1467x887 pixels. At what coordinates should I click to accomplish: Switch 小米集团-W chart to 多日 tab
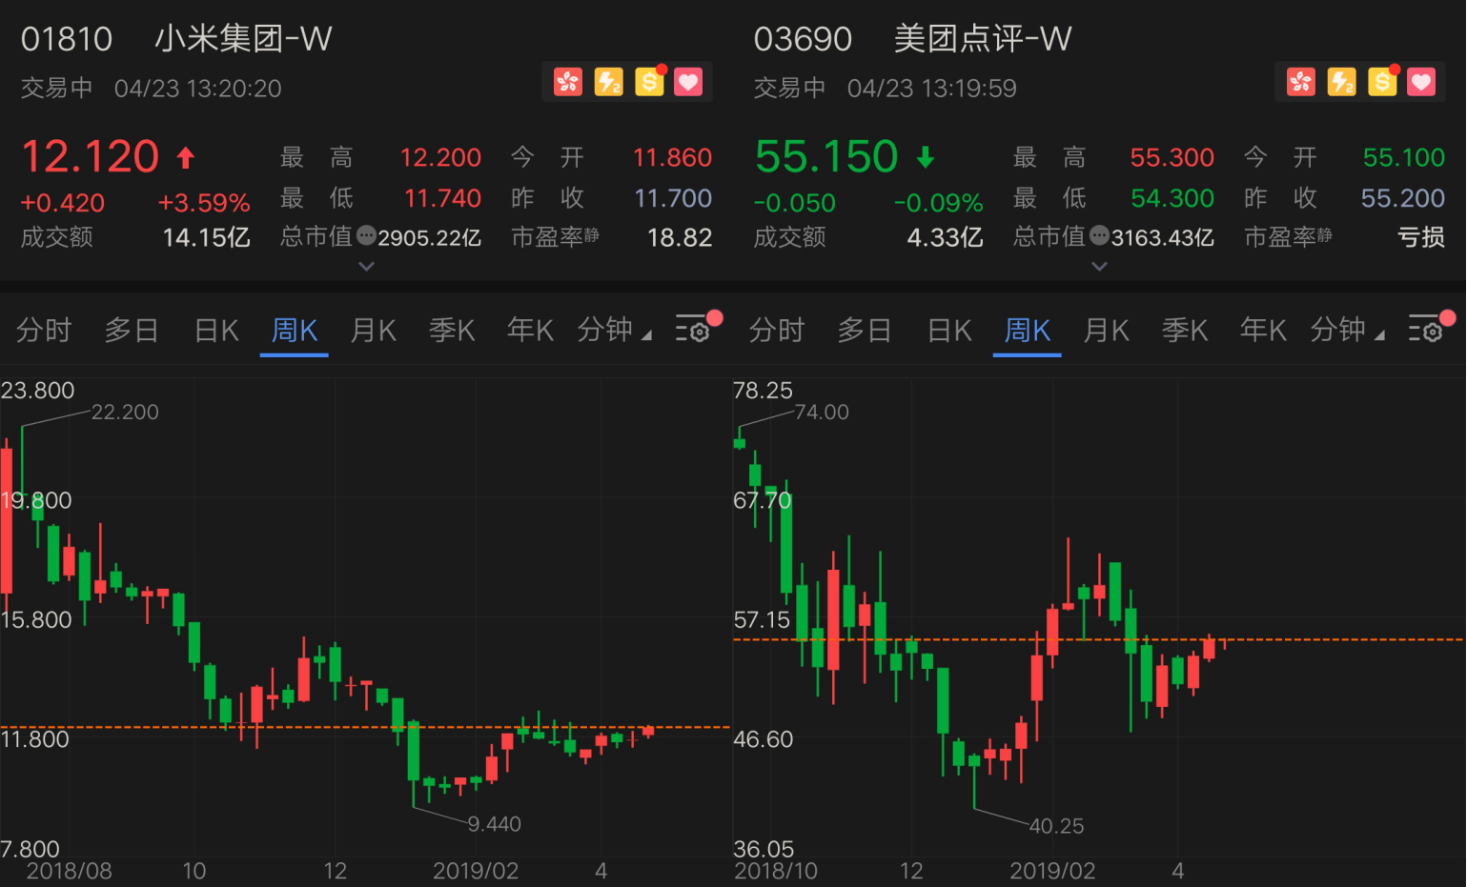click(x=132, y=331)
